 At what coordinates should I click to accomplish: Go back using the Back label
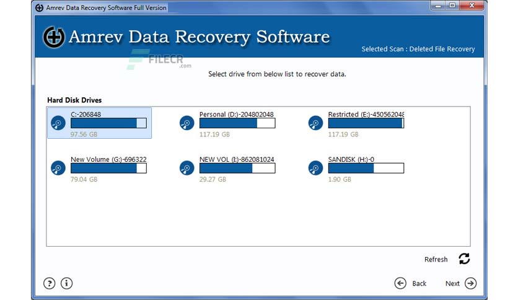coord(419,283)
